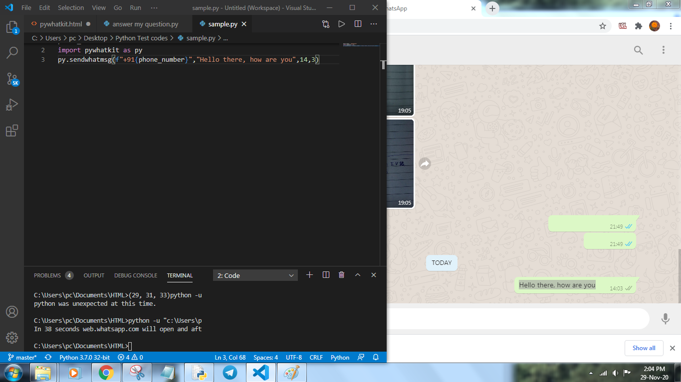Image resolution: width=681 pixels, height=382 pixels.
Task: Expand the hidden menu items ellipsis
Action: coord(154,8)
